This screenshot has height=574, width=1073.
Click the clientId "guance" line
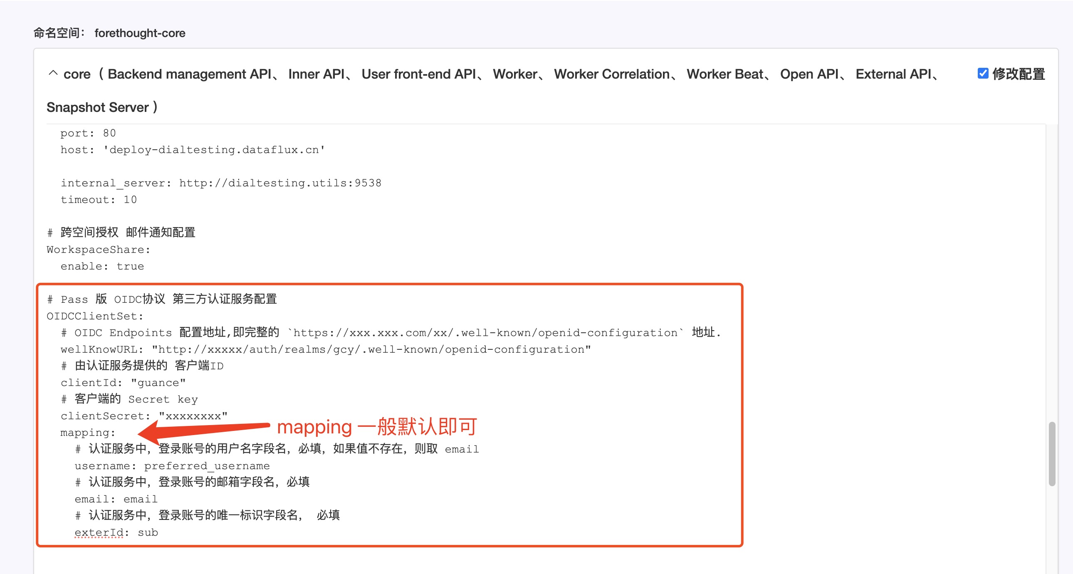(x=123, y=383)
